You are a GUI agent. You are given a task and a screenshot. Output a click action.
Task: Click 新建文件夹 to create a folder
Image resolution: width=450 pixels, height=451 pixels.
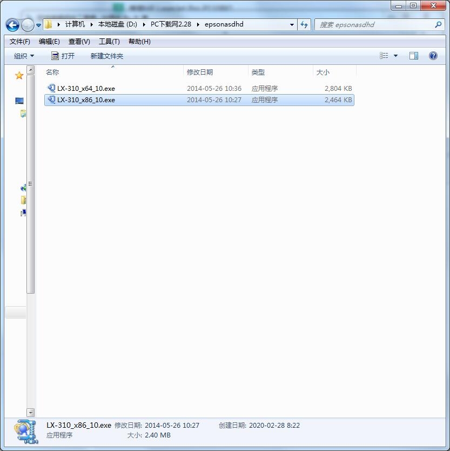coord(106,56)
